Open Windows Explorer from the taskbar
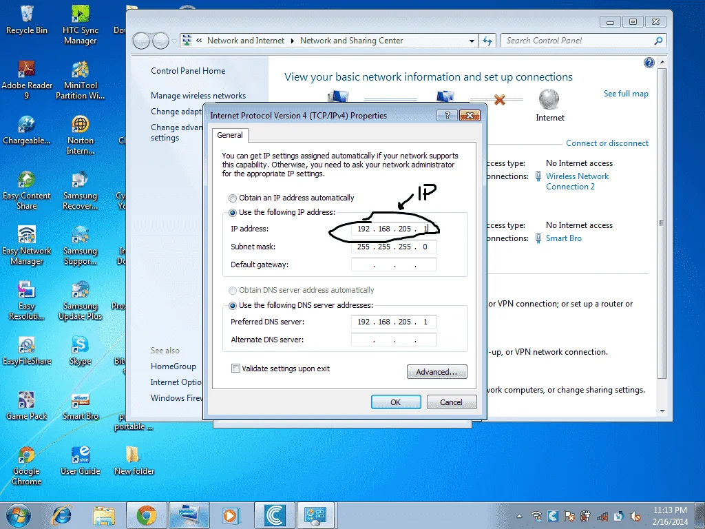This screenshot has width=705, height=529. pos(104,515)
